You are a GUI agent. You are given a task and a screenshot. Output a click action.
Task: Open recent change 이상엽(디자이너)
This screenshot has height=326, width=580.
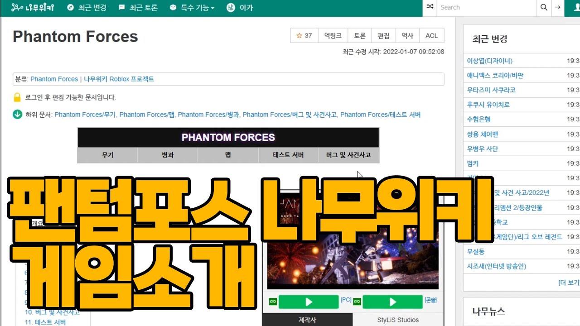tap(490, 61)
